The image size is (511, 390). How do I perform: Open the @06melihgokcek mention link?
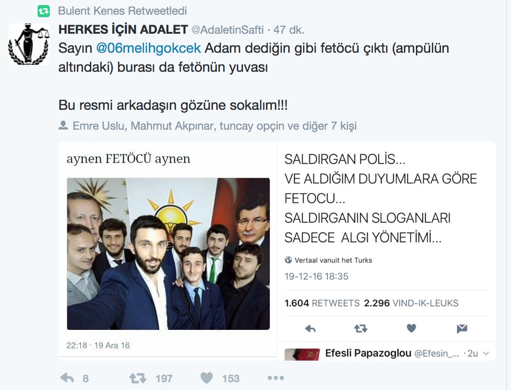click(x=148, y=48)
